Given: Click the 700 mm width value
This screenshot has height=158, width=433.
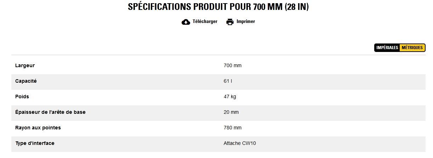Looking at the screenshot, I should pyautogui.click(x=233, y=65).
